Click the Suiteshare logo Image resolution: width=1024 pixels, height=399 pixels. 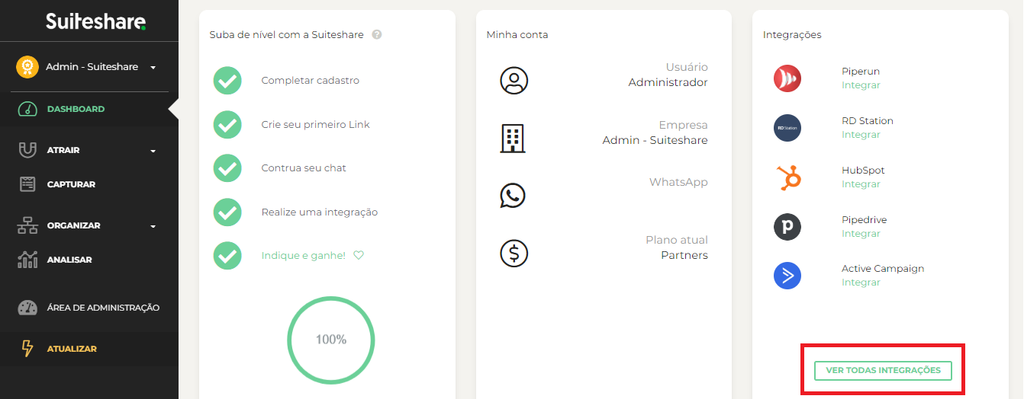point(95,21)
